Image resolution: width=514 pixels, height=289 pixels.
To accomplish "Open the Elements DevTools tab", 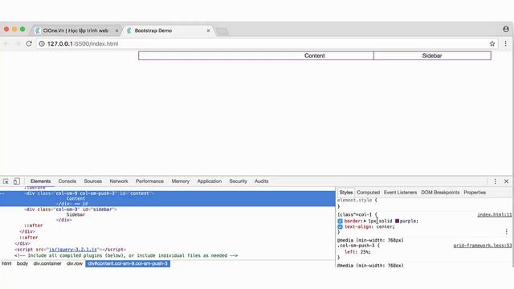I will point(41,181).
